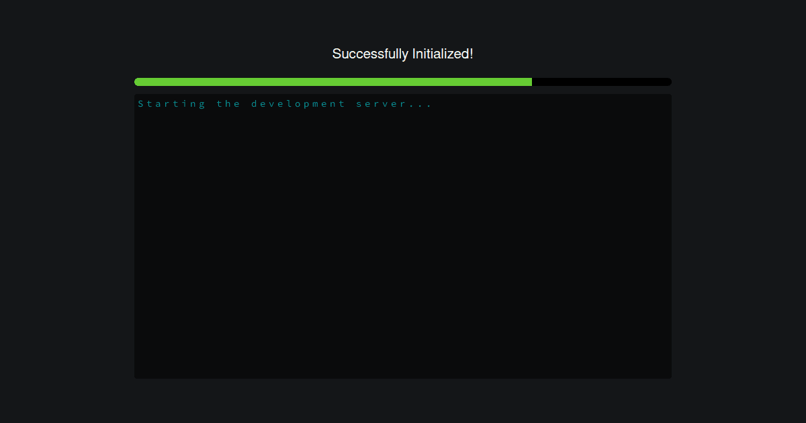Click the dark page background outside the terminal
This screenshot has width=806, height=423.
[67, 235]
